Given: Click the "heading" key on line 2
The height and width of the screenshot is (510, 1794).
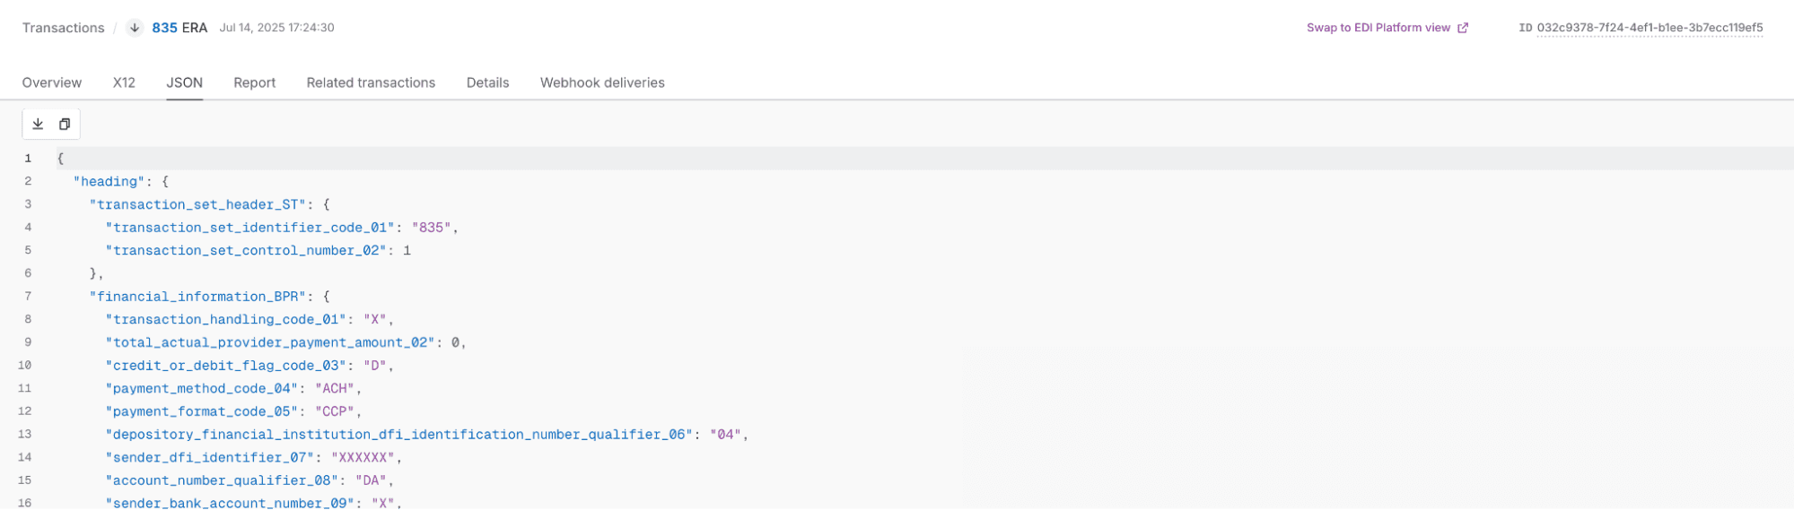Looking at the screenshot, I should (109, 181).
